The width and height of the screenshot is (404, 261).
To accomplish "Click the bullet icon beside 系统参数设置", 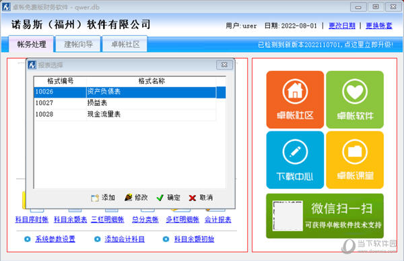I will pos(28,239).
